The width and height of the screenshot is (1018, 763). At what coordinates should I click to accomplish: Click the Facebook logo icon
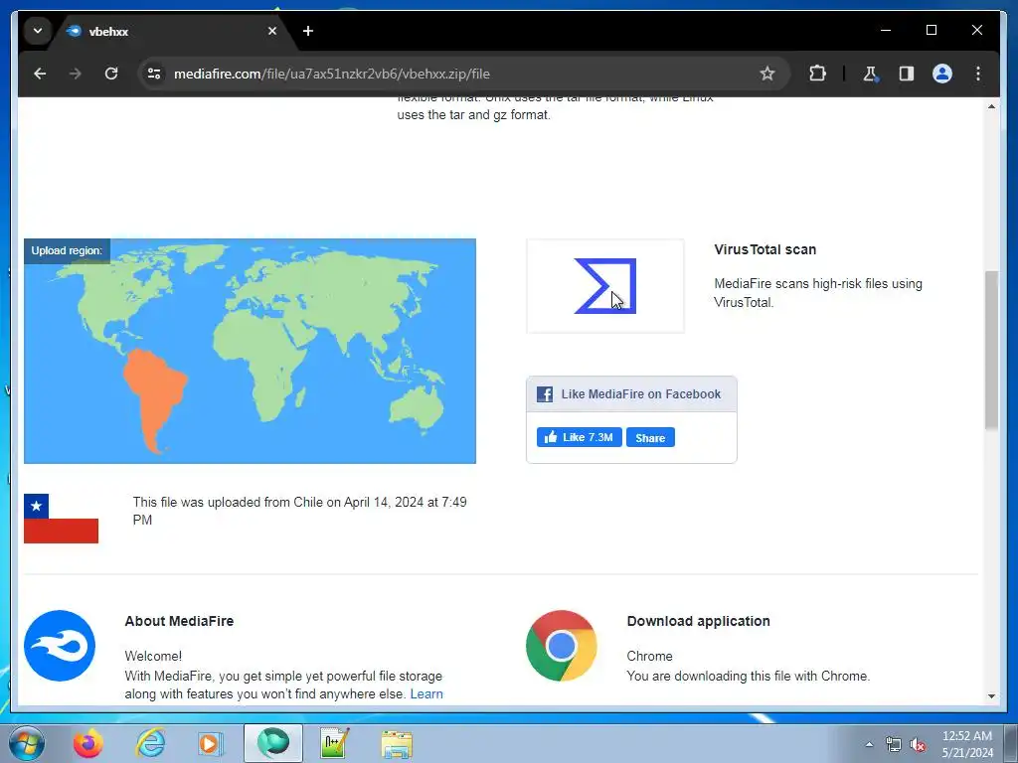pyautogui.click(x=545, y=393)
